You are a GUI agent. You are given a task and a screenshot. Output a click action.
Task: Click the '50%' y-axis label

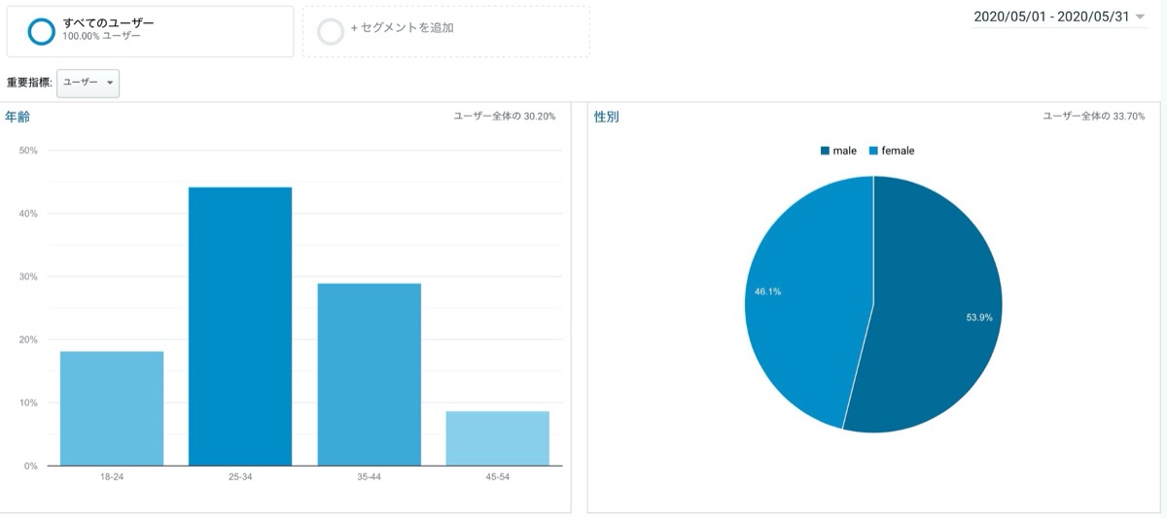[x=28, y=151]
